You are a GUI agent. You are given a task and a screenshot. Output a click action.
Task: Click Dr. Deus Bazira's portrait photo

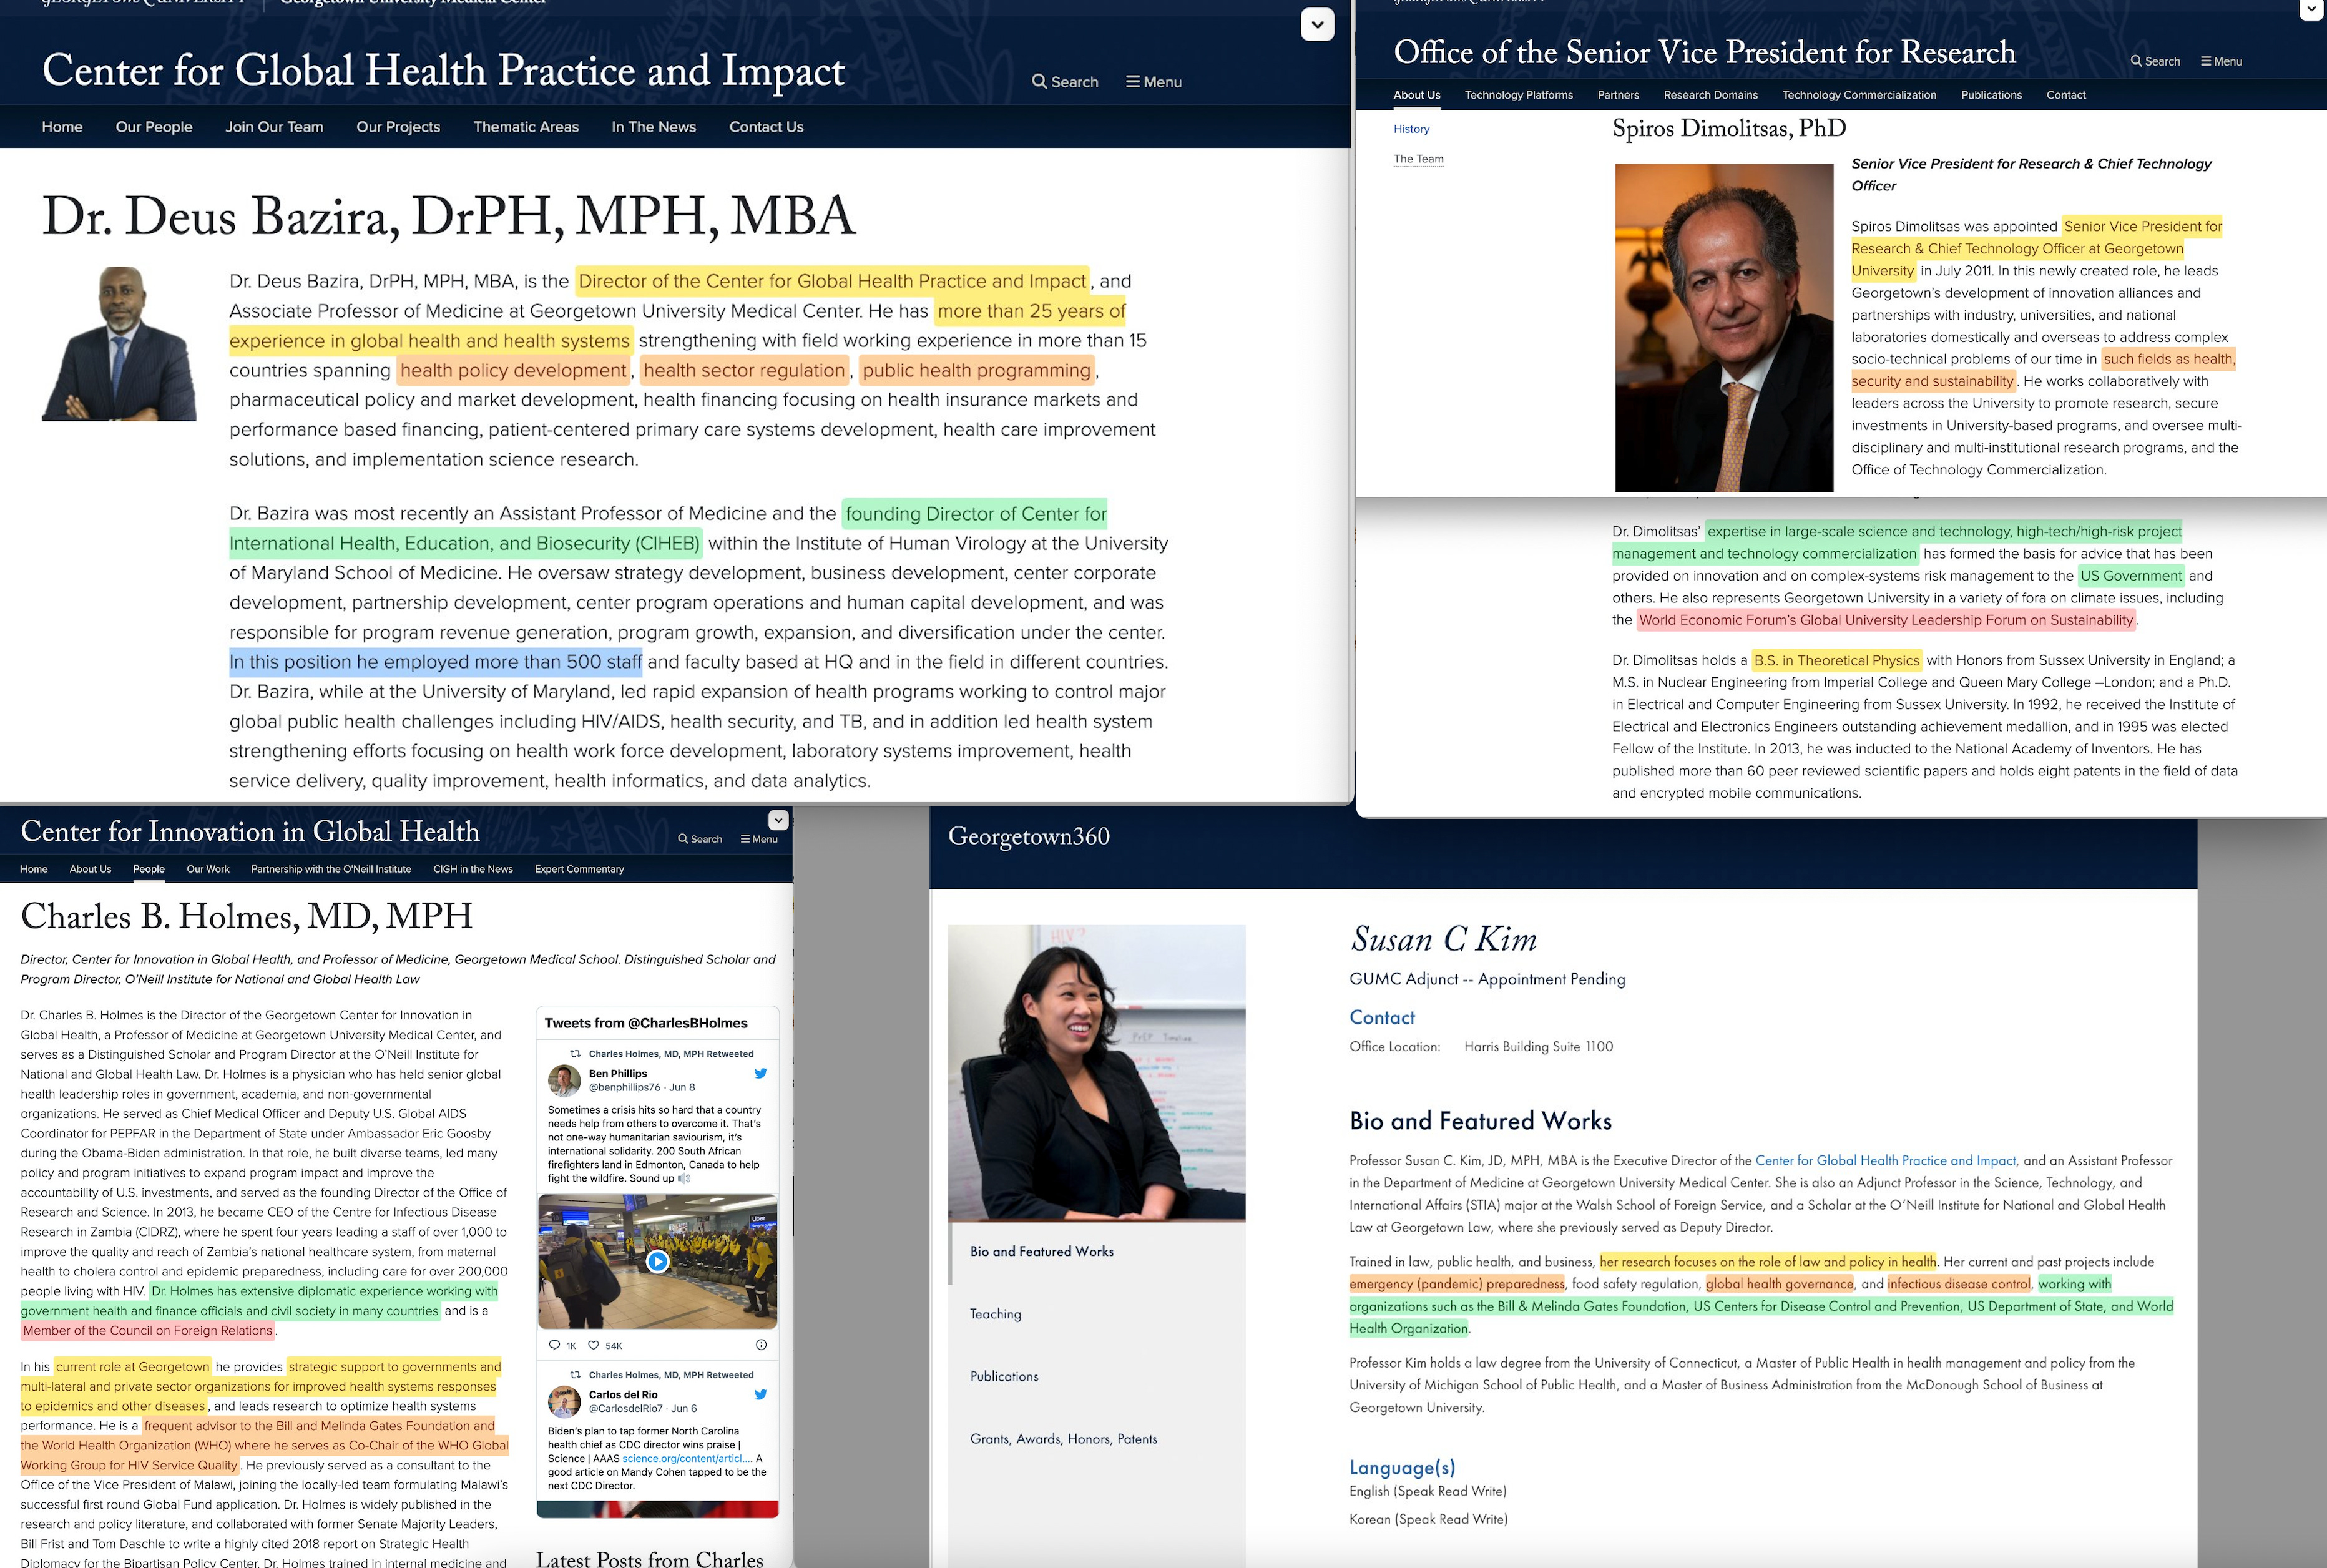pos(119,343)
